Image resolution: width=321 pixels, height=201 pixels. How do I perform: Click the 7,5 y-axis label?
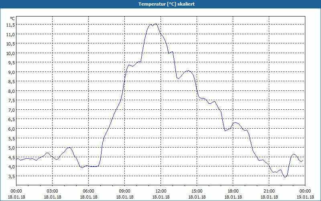(12, 100)
